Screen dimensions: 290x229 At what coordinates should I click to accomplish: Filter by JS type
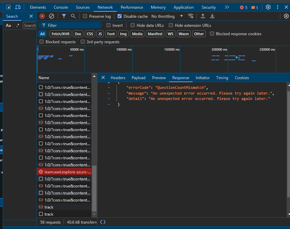(100, 34)
